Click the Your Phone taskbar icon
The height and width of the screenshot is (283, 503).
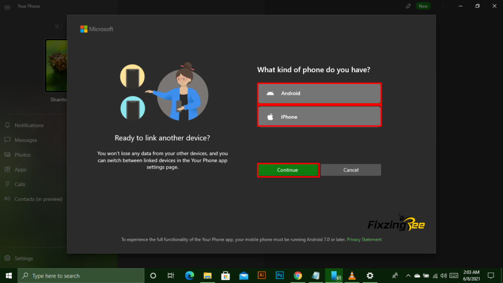(334, 276)
